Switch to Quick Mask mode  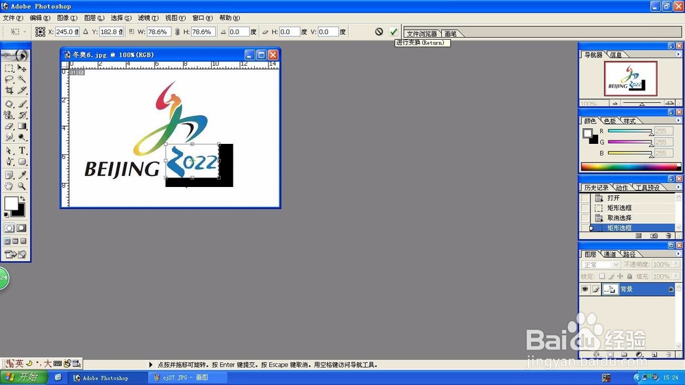tap(21, 228)
